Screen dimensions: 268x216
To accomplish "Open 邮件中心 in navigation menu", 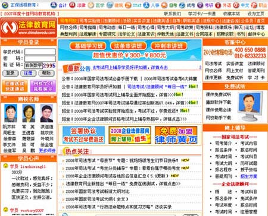I will 256,34.
